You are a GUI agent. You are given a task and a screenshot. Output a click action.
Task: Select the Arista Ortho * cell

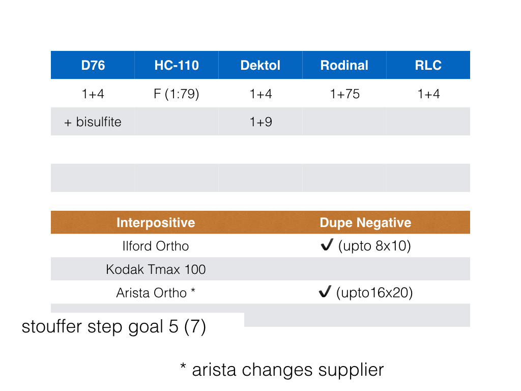[156, 293]
